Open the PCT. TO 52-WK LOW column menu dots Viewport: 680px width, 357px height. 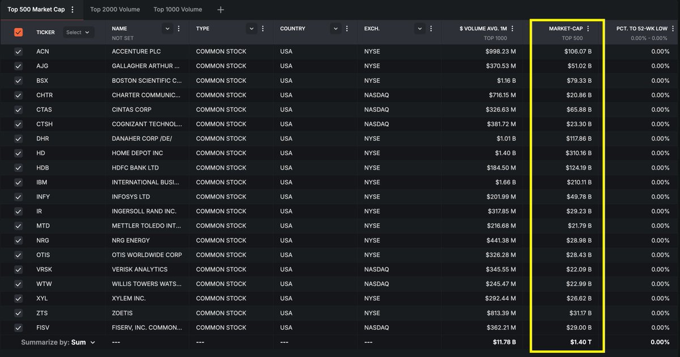point(674,28)
